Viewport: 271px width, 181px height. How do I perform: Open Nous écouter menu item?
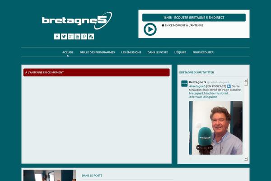click(203, 52)
